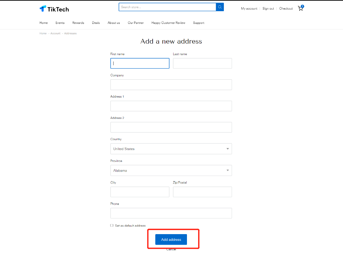
Task: Click the Account breadcrumb link
Action: (x=55, y=34)
